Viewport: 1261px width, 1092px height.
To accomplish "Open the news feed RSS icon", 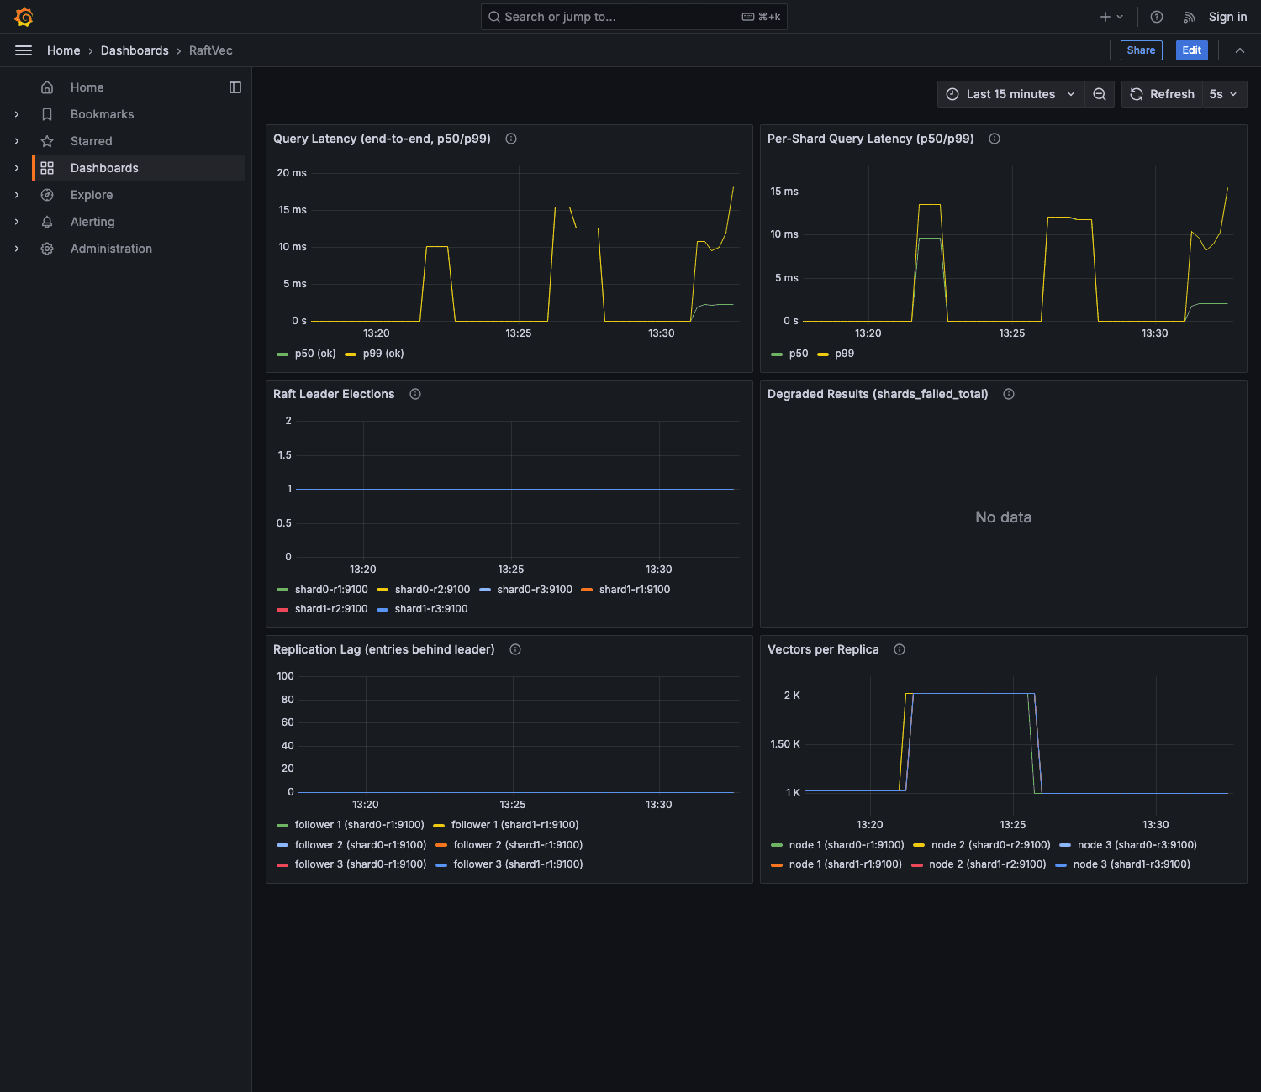I will click(x=1190, y=17).
